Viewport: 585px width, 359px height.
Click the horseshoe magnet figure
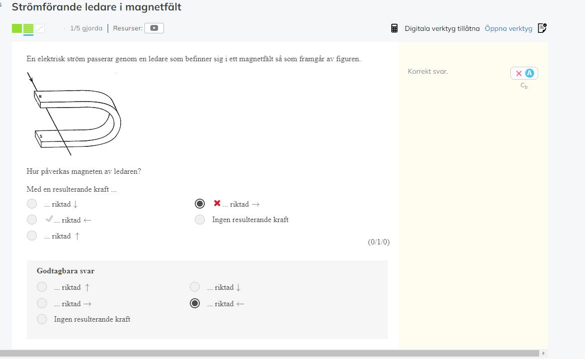pyautogui.click(x=75, y=114)
